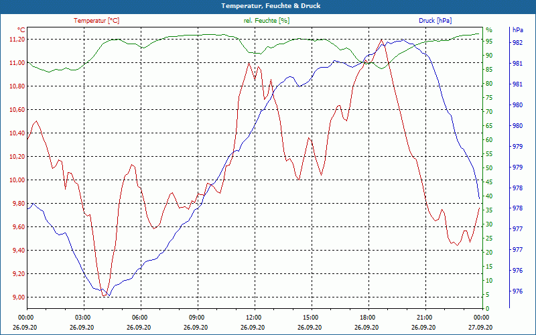
Task: Click the "9,40" temperature axis value
Action: (19, 251)
